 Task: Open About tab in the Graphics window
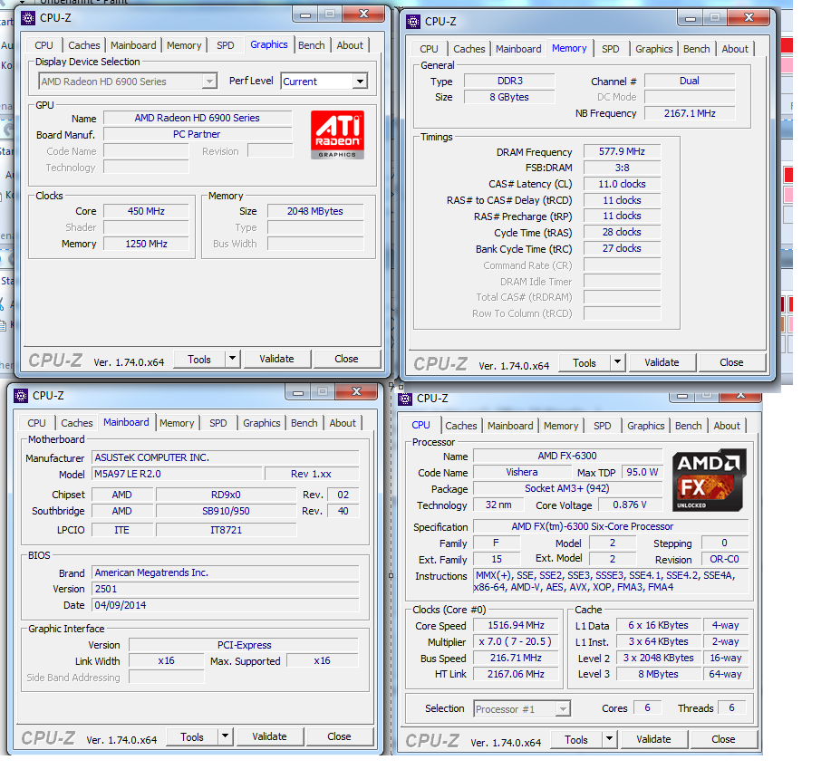click(350, 45)
